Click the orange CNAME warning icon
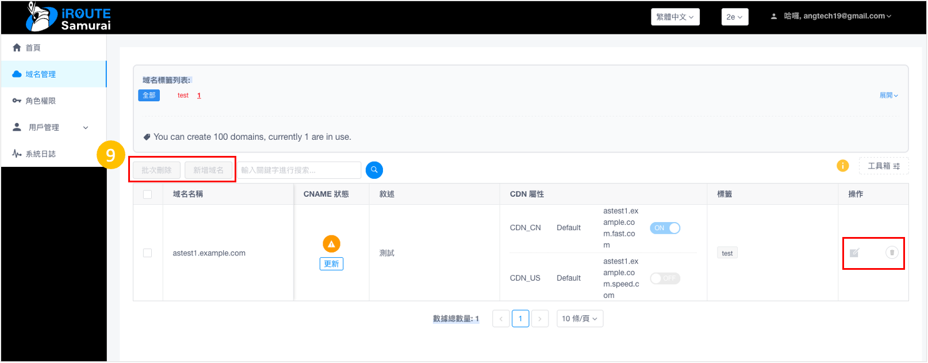Viewport: 928px width, 363px height. coord(331,244)
